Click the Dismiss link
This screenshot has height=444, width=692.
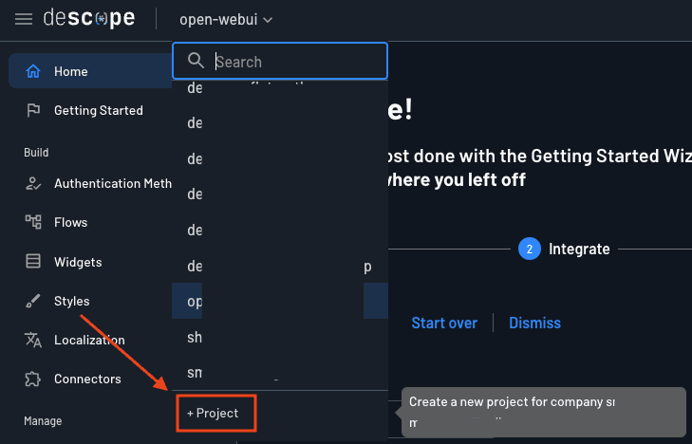[x=534, y=323]
